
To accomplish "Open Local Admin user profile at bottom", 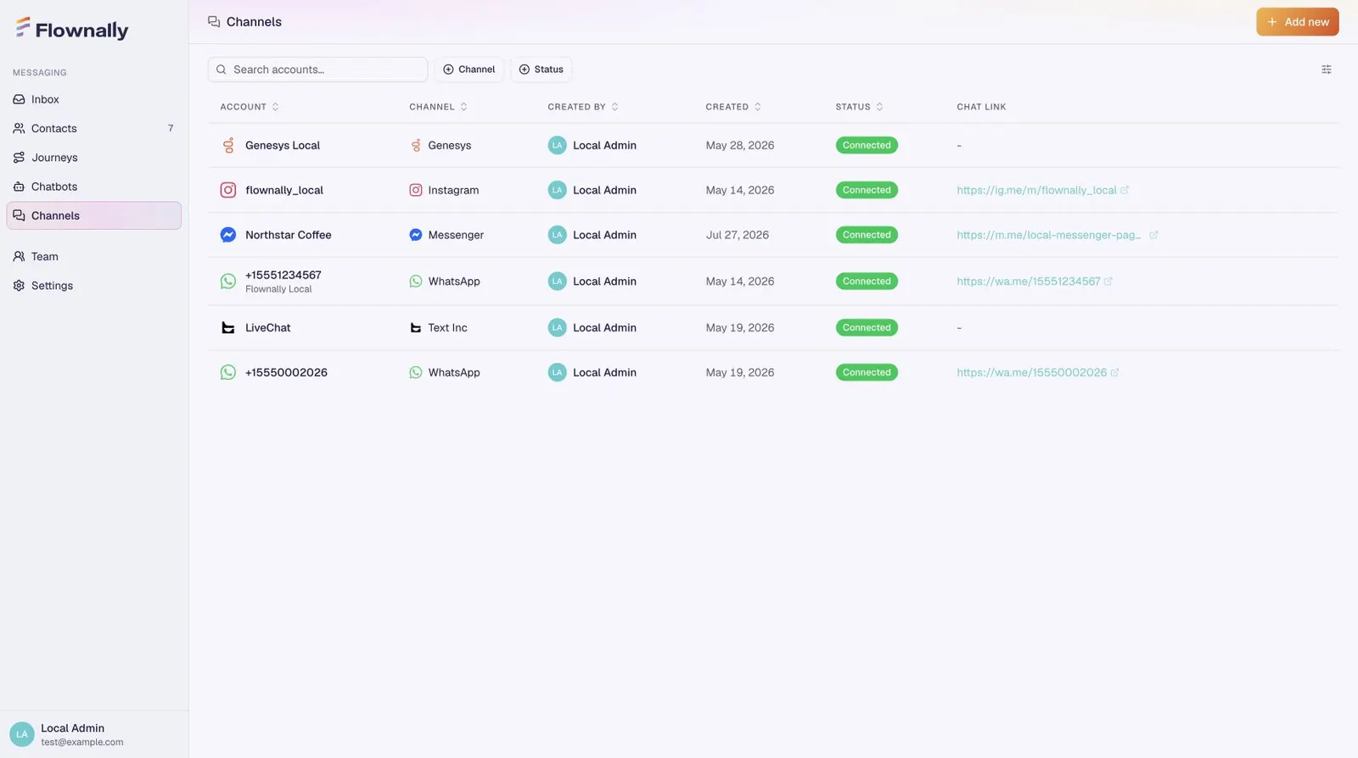I will [x=93, y=734].
